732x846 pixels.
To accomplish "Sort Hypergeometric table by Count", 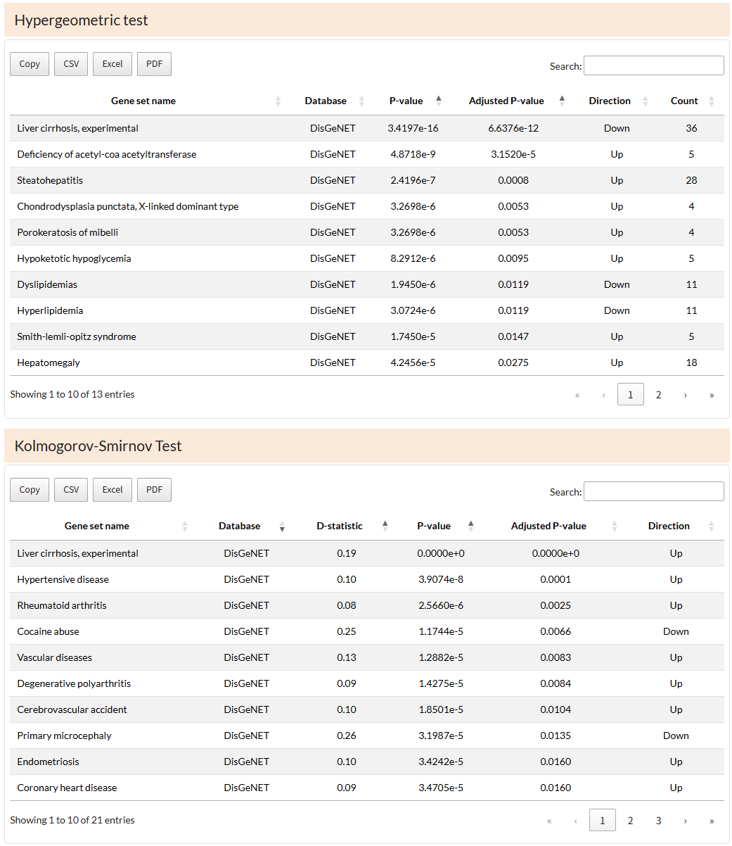I will (x=689, y=101).
